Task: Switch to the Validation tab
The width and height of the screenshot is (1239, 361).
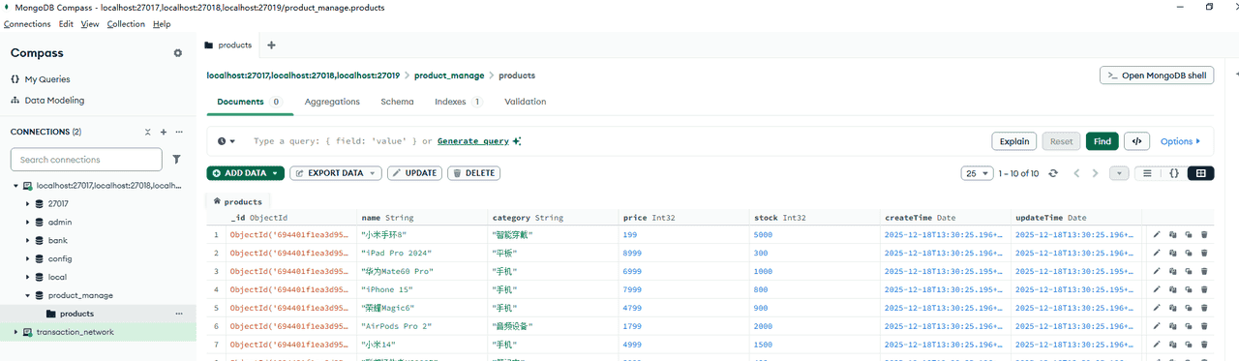Action: point(526,102)
